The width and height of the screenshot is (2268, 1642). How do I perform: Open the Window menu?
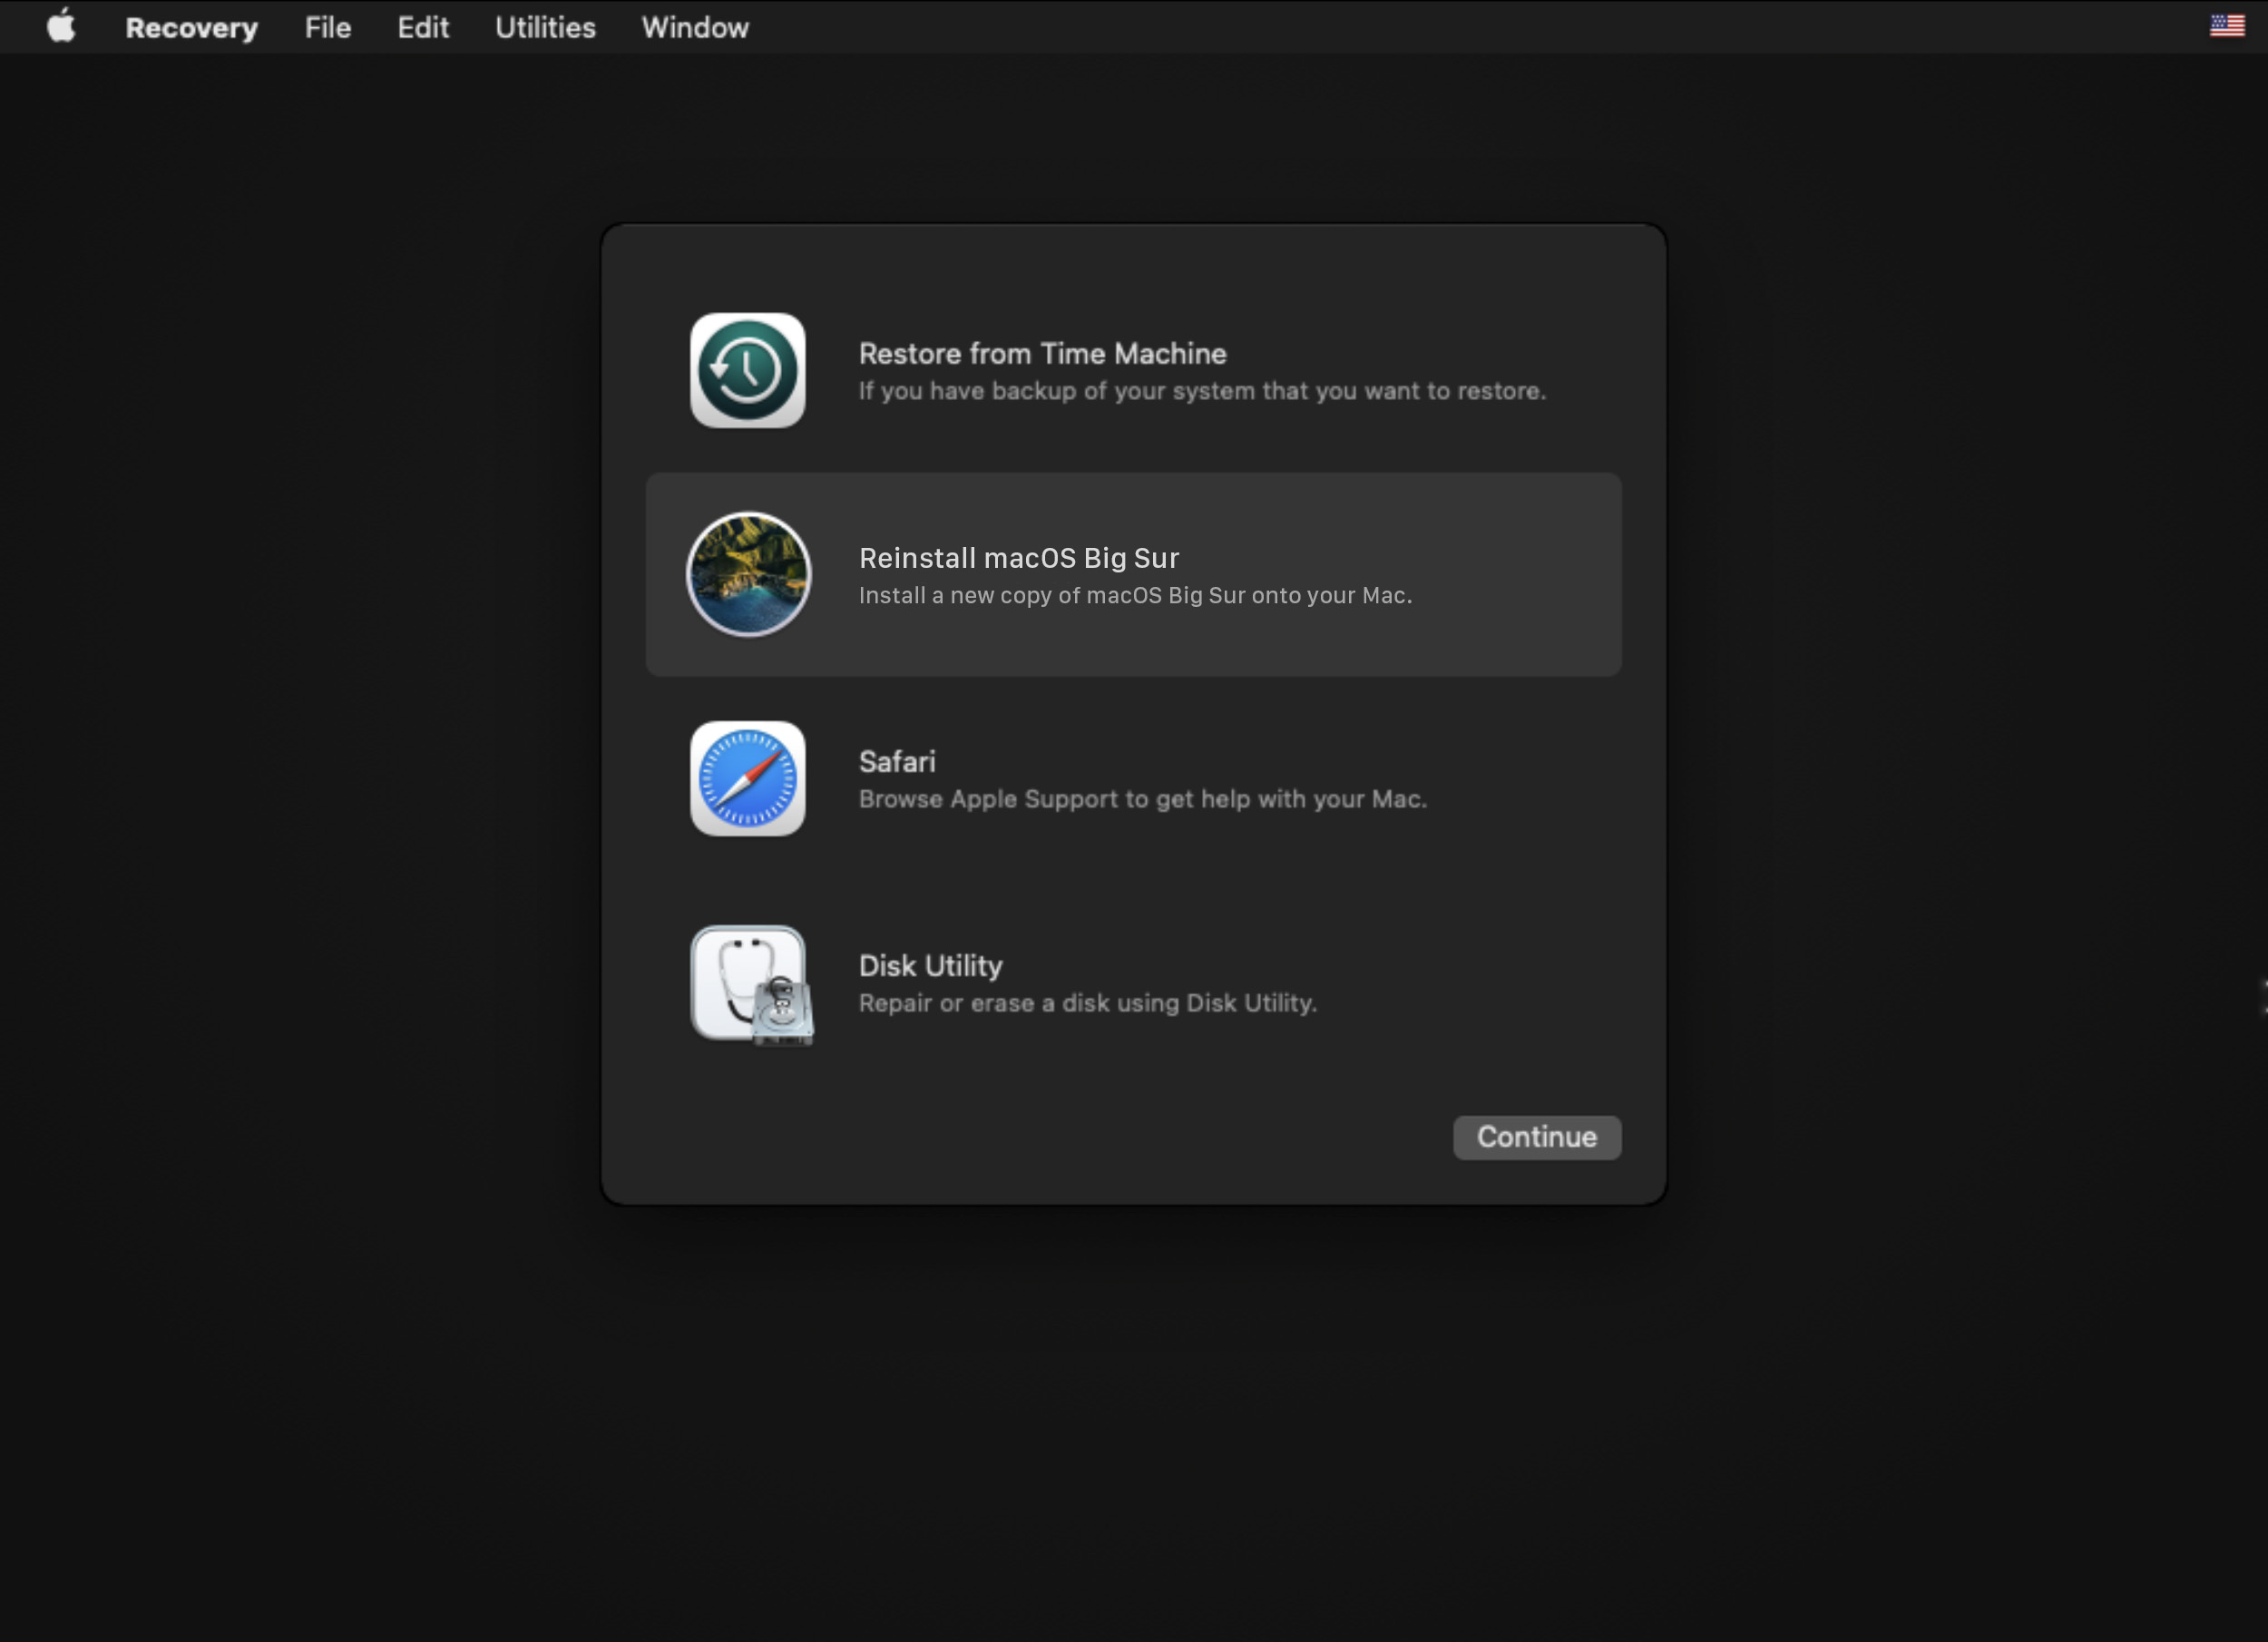tap(694, 26)
